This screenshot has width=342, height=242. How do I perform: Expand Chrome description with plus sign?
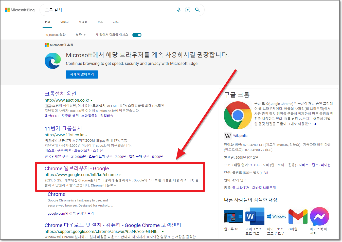[x=315, y=124]
